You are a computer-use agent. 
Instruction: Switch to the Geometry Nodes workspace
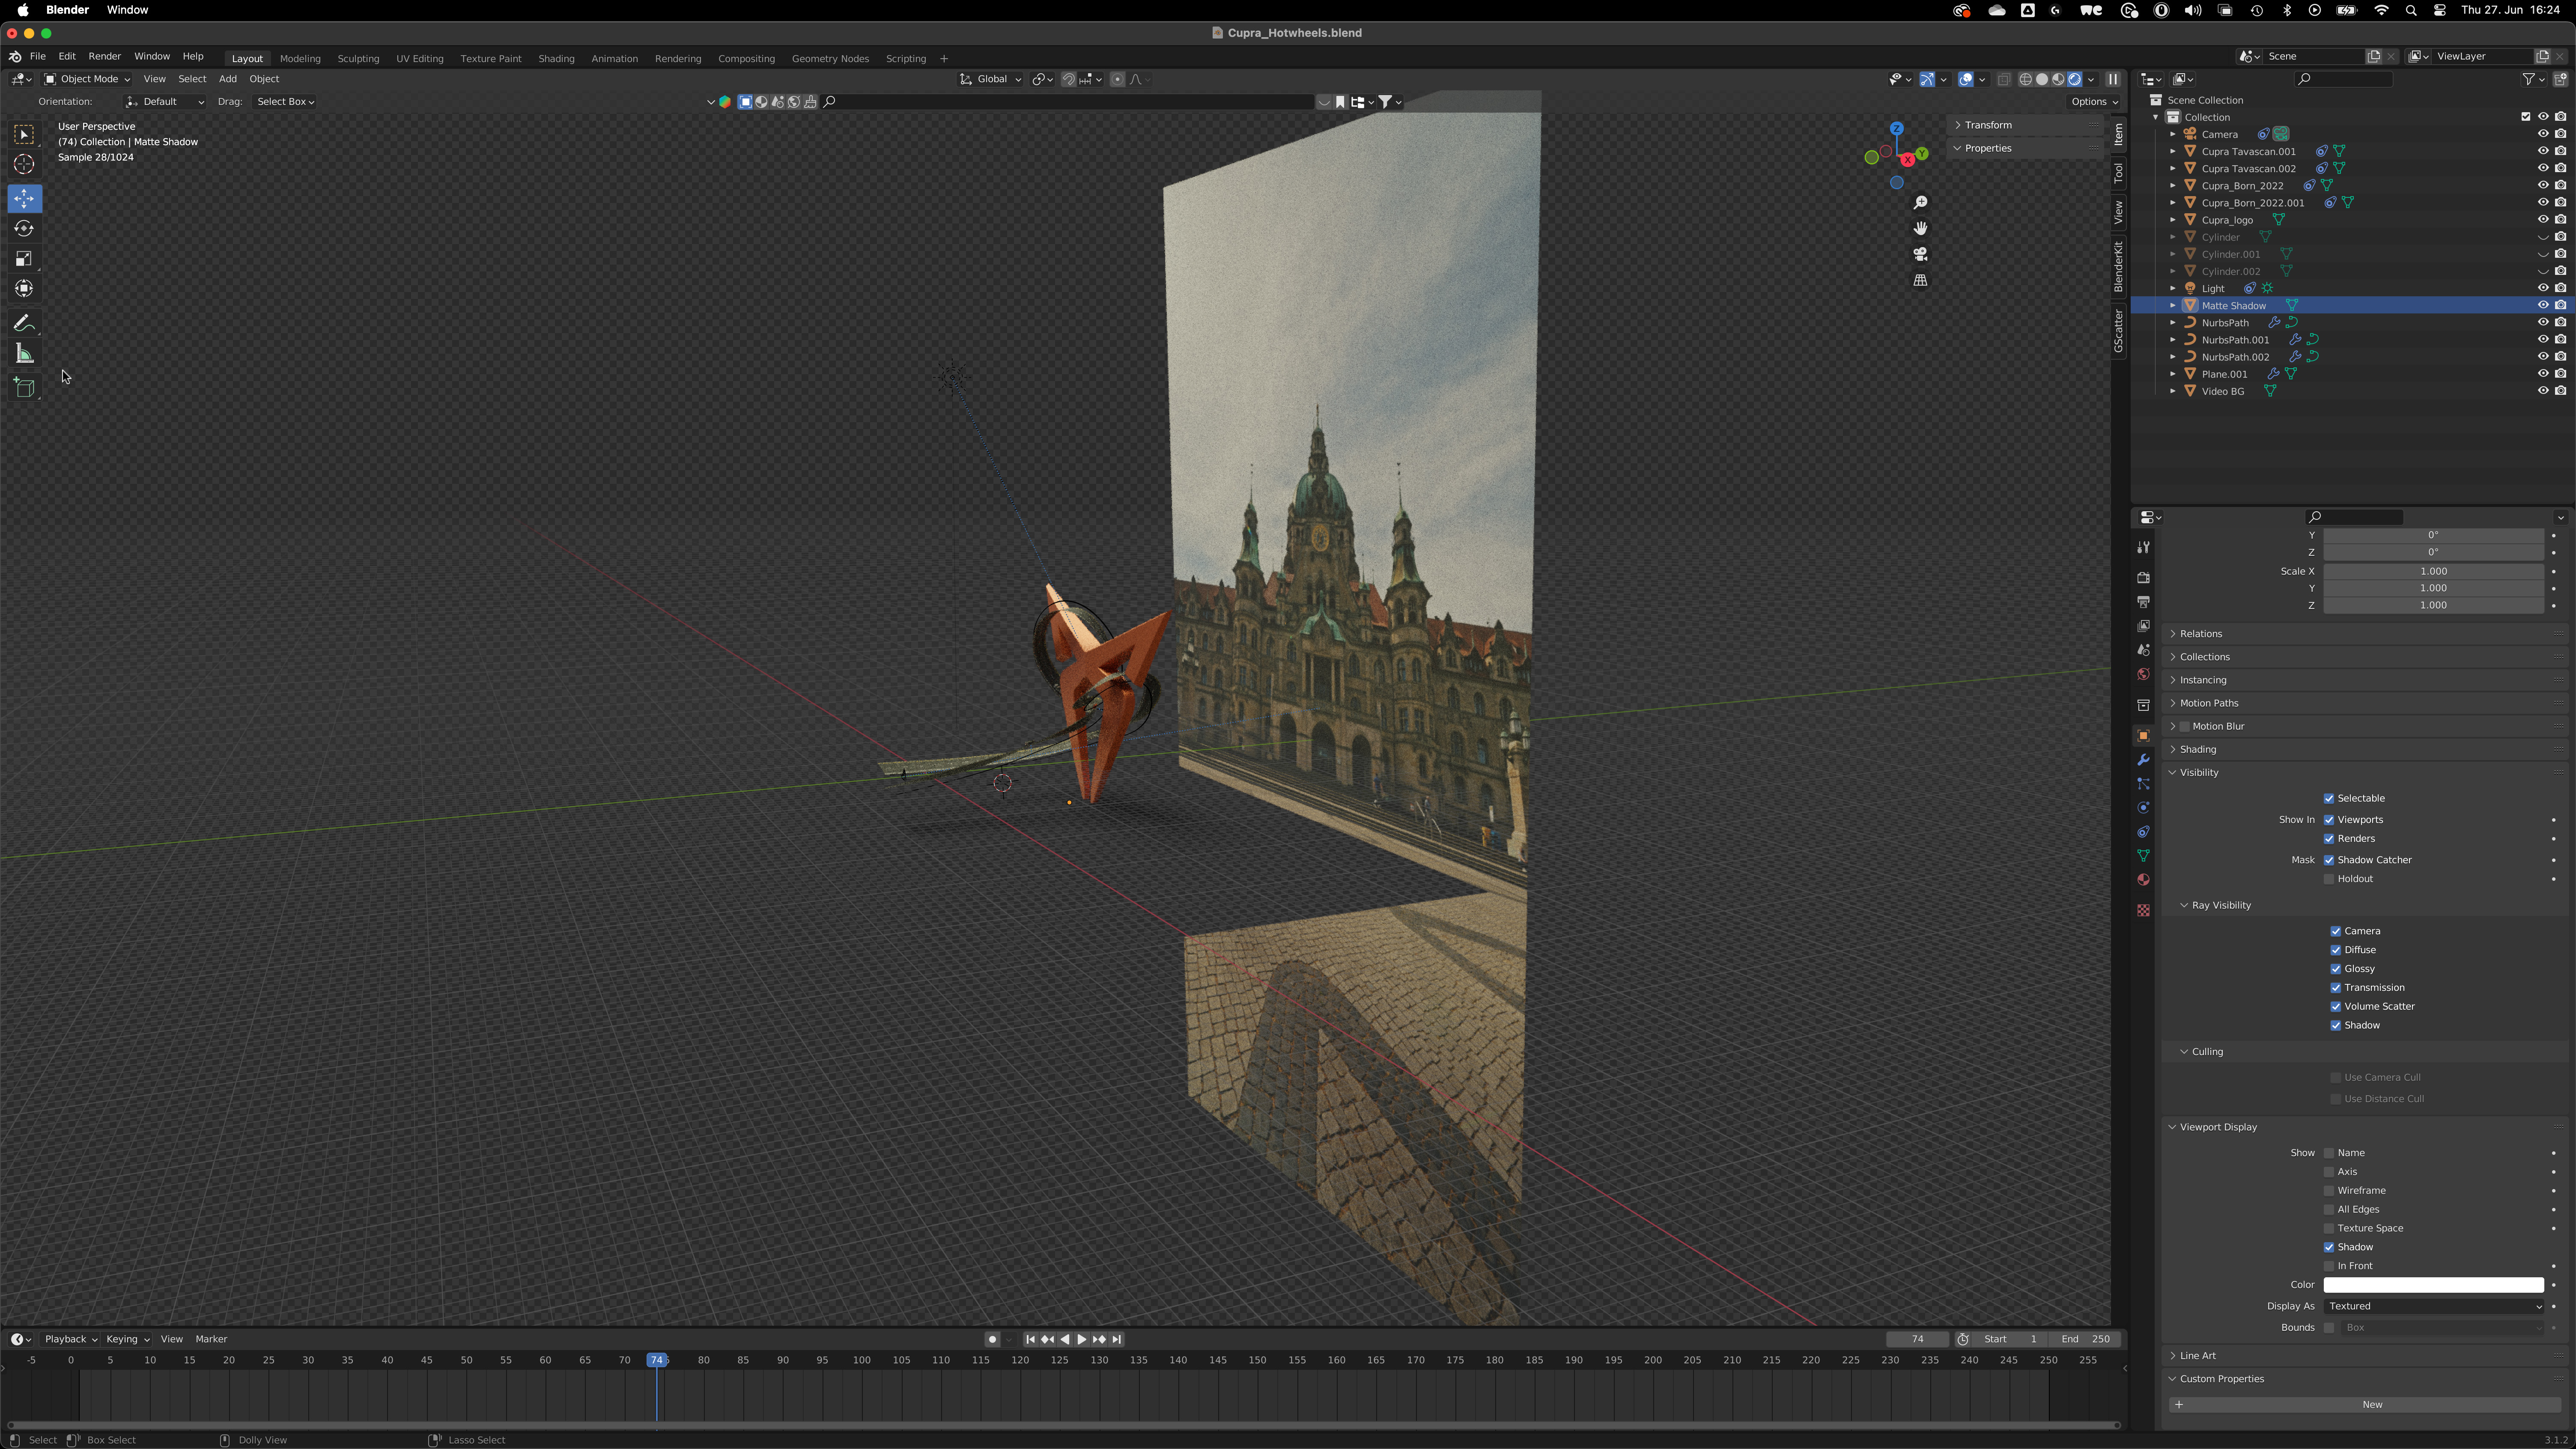[x=829, y=59]
